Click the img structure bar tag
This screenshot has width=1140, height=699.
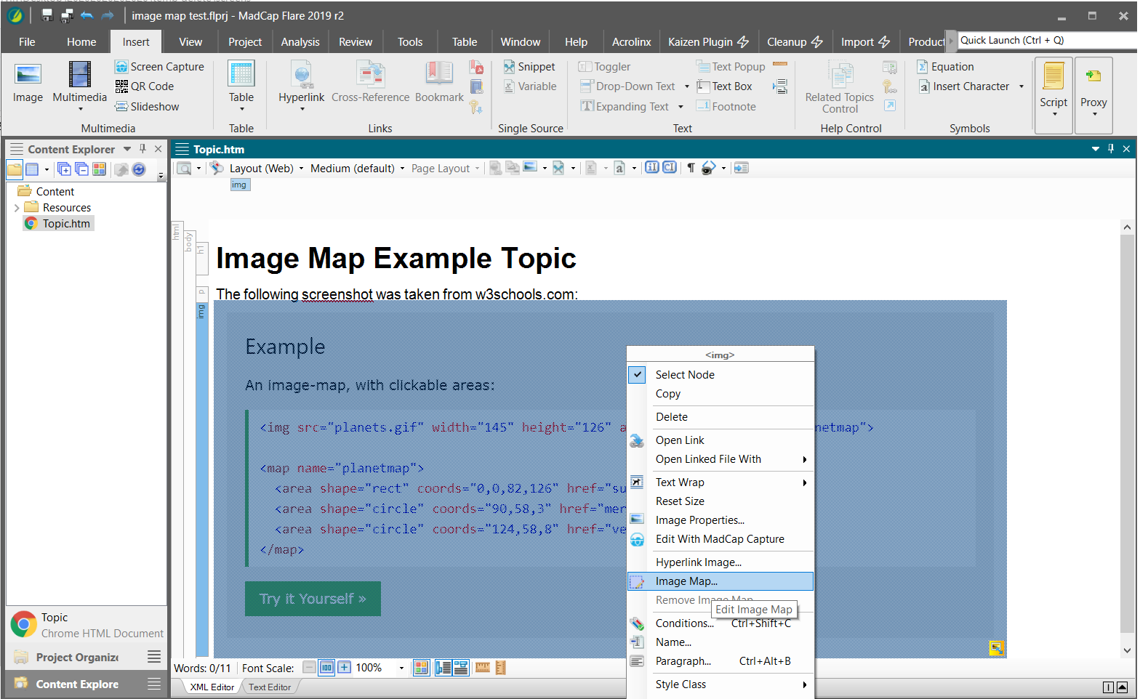pos(239,185)
